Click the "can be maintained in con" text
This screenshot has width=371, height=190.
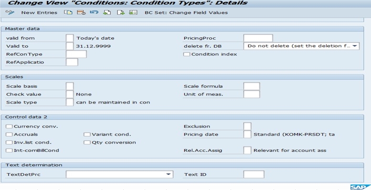[x=113, y=103]
